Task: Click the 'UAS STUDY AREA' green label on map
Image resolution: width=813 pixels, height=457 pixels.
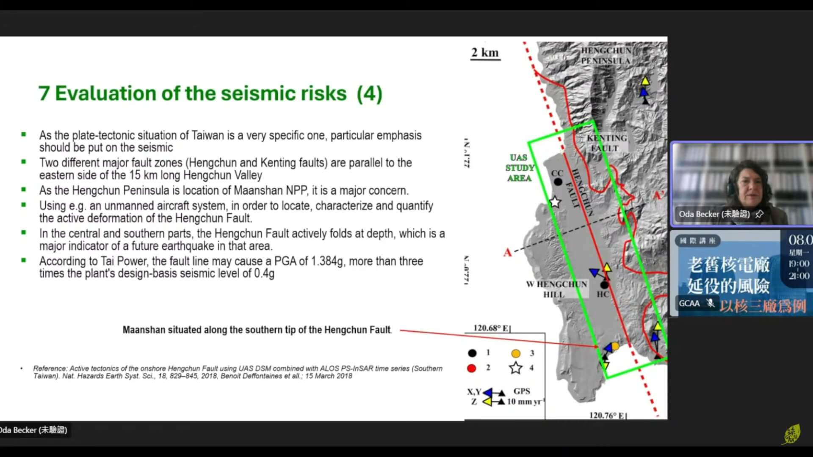Action: [x=520, y=168]
